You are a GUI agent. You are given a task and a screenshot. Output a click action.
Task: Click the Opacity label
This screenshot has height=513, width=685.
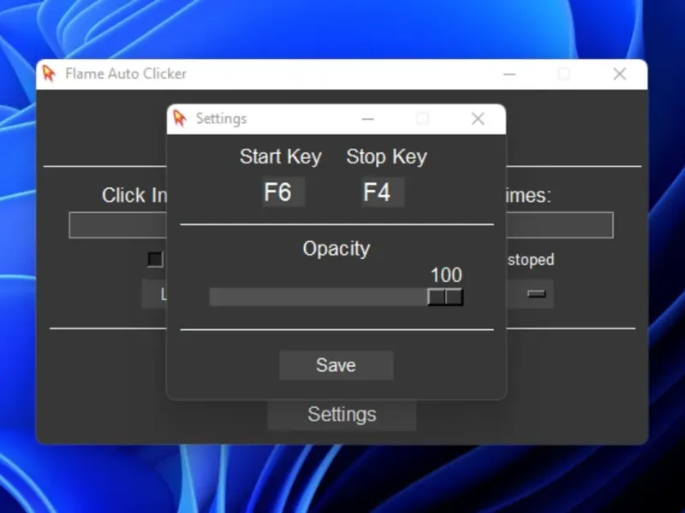point(337,249)
